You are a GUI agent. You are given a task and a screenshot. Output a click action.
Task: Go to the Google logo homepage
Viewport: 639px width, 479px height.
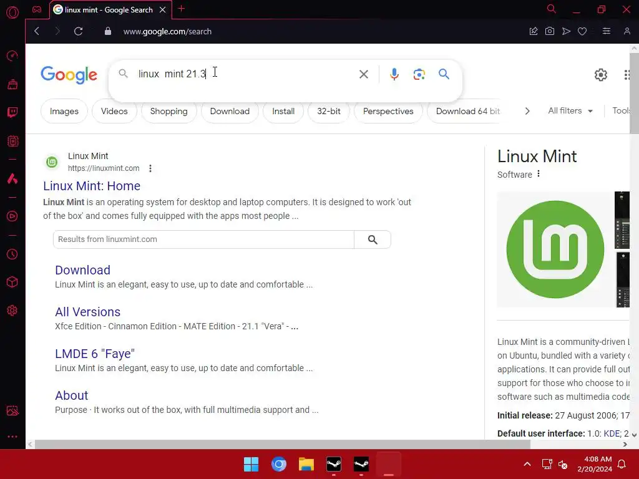(69, 75)
